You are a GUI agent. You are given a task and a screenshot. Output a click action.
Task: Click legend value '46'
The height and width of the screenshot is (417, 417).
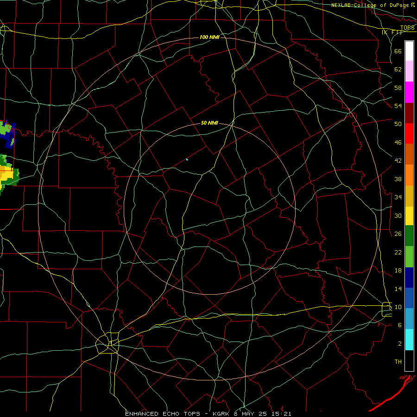398,143
